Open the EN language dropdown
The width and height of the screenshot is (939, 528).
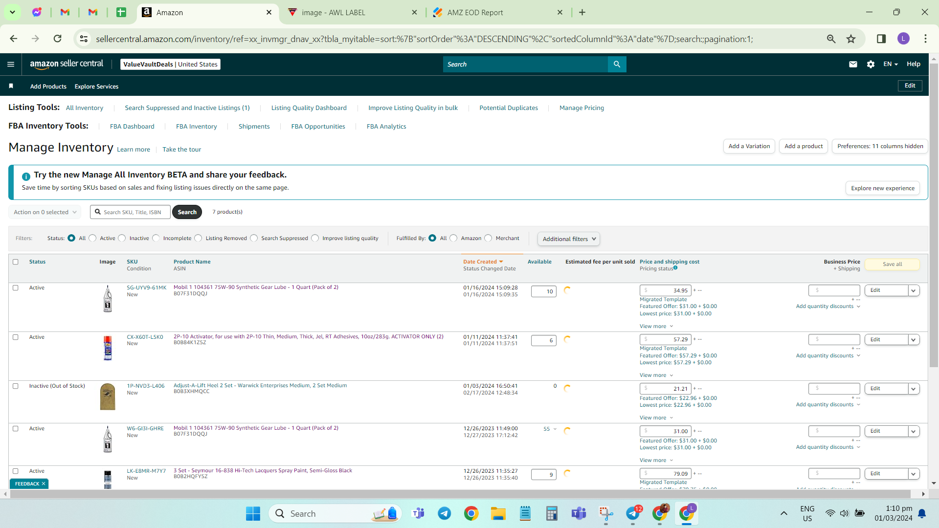point(891,64)
